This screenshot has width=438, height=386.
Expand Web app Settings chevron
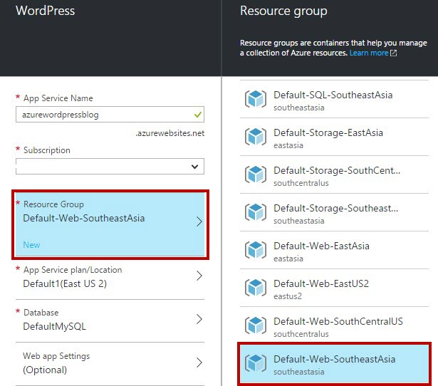pyautogui.click(x=199, y=362)
